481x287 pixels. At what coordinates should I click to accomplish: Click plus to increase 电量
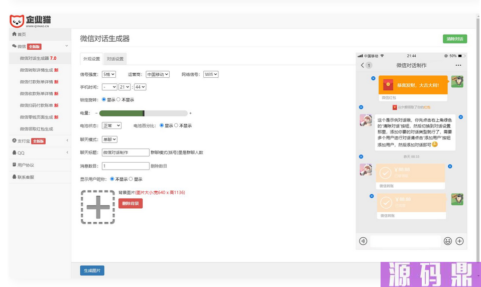(190, 113)
